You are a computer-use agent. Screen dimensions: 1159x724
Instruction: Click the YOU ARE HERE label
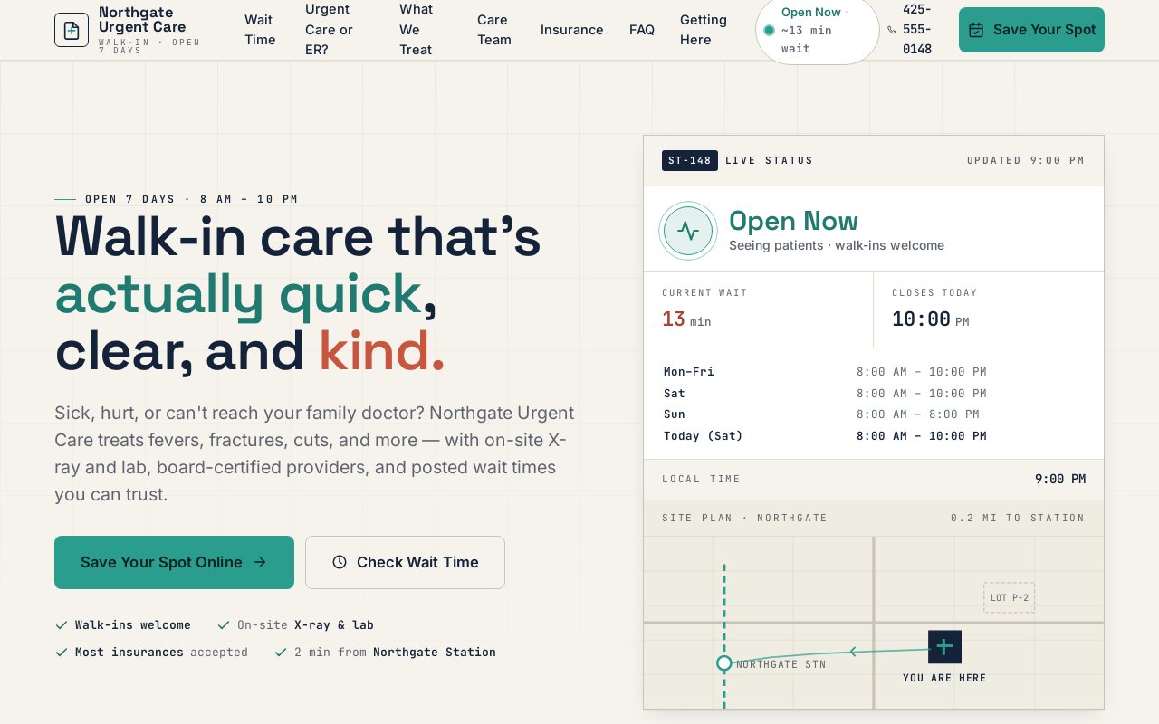(944, 678)
